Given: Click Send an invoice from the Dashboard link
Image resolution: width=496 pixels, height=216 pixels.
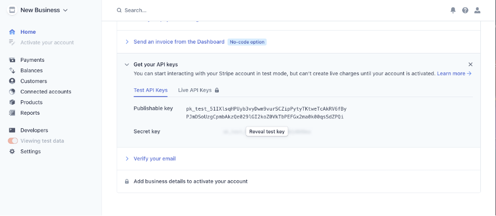Looking at the screenshot, I should [179, 42].
